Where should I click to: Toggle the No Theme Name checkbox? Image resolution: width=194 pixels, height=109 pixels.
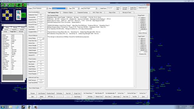point(93,93)
